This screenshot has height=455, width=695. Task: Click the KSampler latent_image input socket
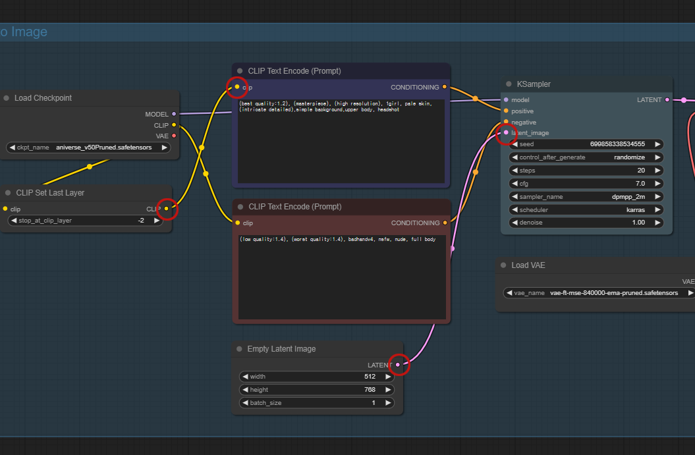pos(506,132)
